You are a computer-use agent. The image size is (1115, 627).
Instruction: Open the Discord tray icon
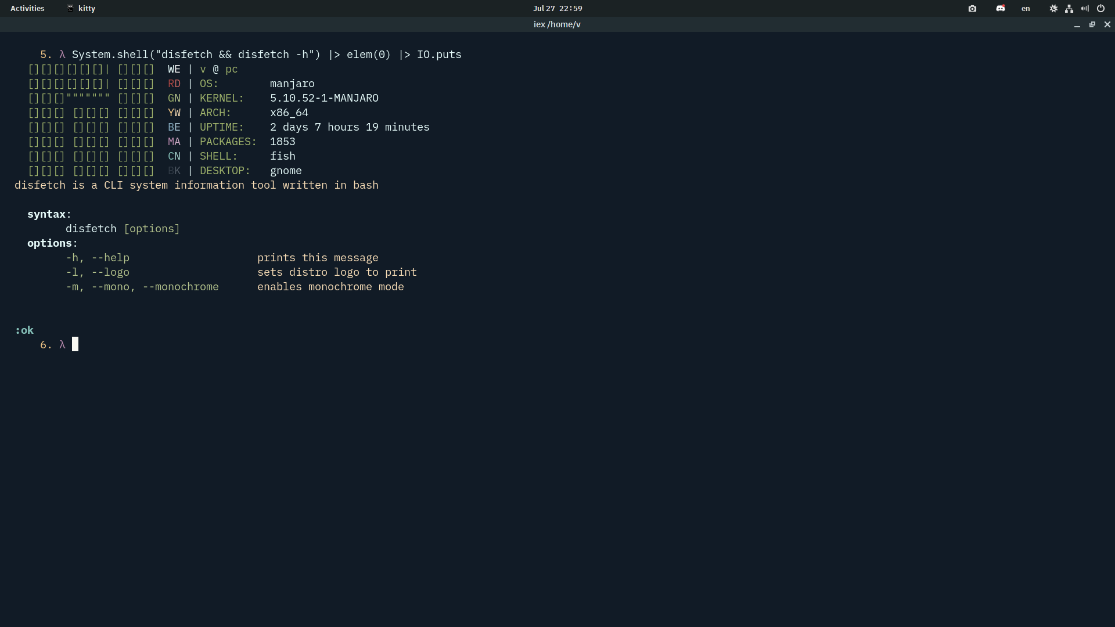[1000, 9]
